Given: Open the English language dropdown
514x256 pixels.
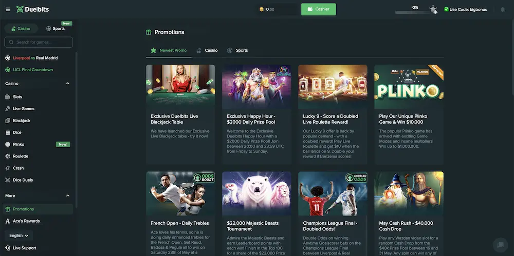Looking at the screenshot, I should pyautogui.click(x=19, y=235).
